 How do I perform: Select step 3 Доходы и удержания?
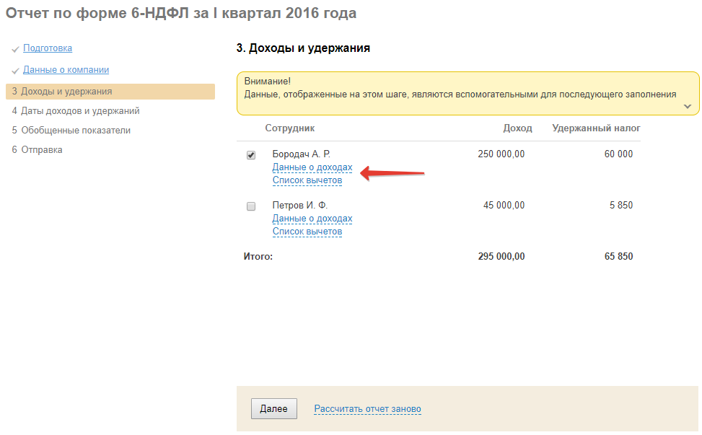(66, 92)
